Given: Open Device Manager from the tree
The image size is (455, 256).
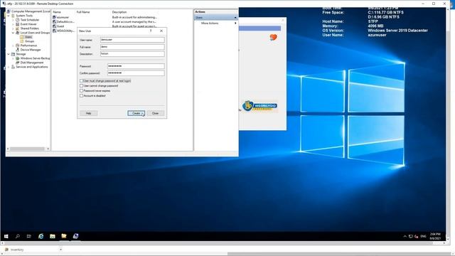Looking at the screenshot, I should coord(31,50).
